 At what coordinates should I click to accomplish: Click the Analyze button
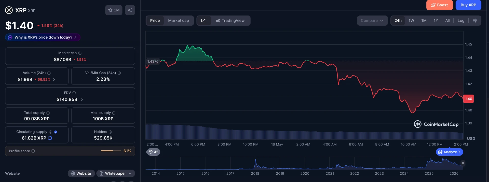[x=450, y=152]
